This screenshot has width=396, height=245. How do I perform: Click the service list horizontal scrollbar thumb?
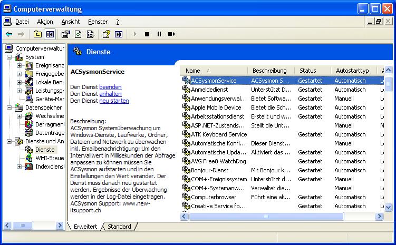[x=266, y=216]
